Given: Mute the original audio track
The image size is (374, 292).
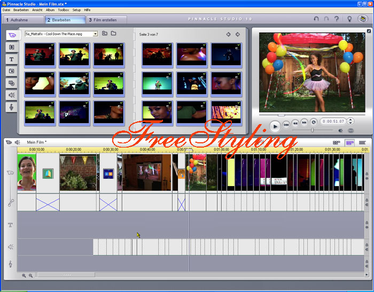Looking at the screenshot, I should click(x=367, y=205).
